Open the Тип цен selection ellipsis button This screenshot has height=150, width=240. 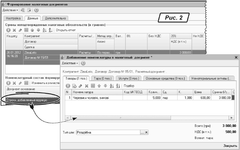(142, 132)
